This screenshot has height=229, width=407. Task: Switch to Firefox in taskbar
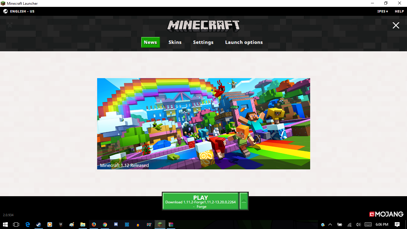coord(94,225)
